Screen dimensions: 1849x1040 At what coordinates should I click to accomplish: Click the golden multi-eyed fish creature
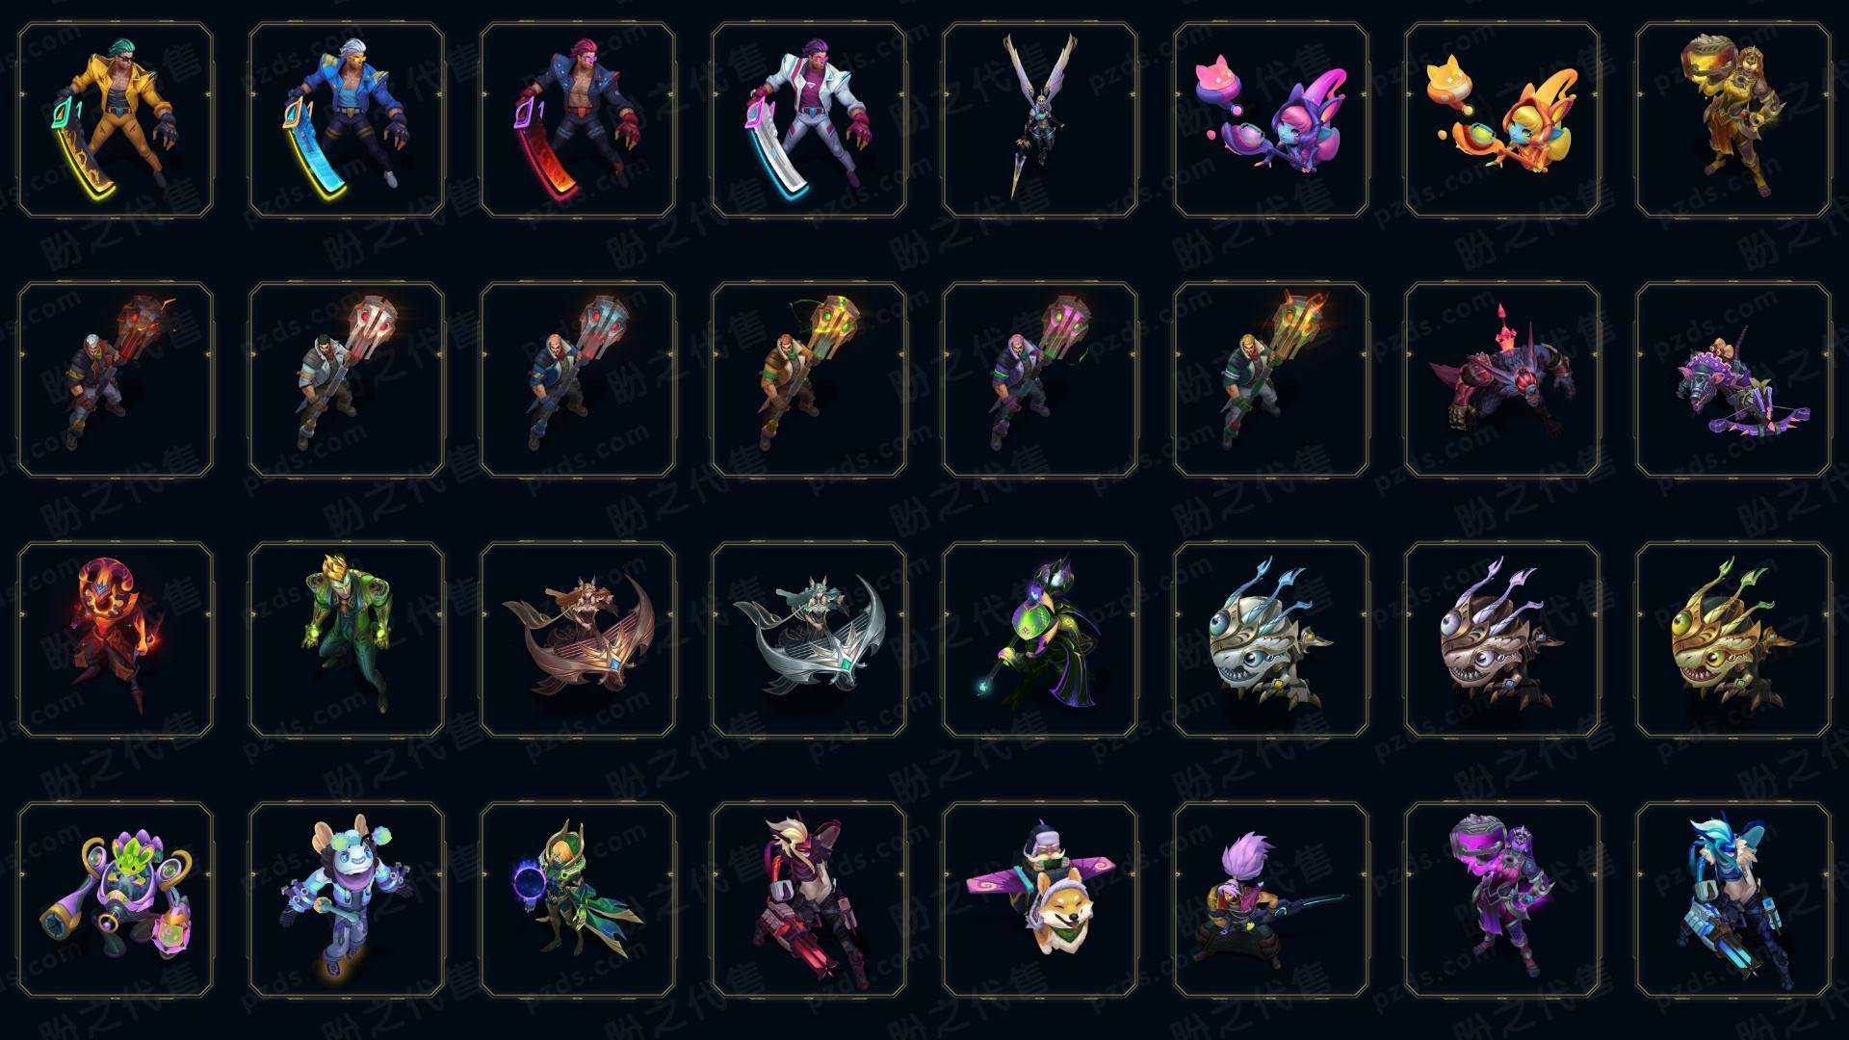[x=1733, y=639]
